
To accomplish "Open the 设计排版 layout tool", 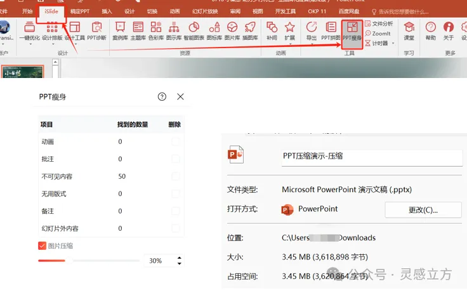I will coord(52,27).
